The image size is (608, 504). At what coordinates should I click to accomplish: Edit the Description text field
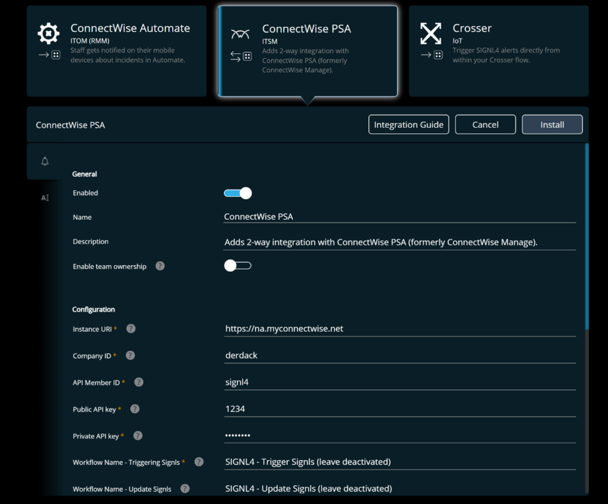400,242
